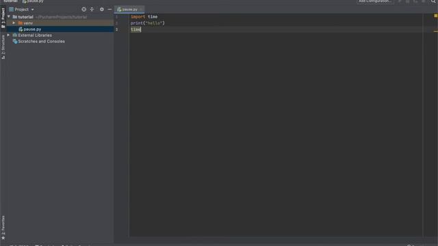This screenshot has height=246, width=438.
Task: Click the yellow inspection indicator in editor corner
Action: click(435, 16)
